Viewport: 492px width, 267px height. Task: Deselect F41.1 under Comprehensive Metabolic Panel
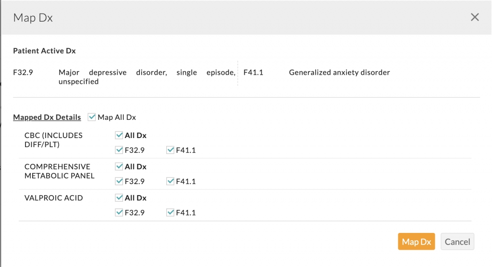(170, 182)
